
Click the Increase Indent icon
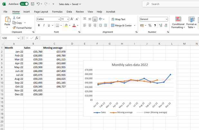(106, 25)
